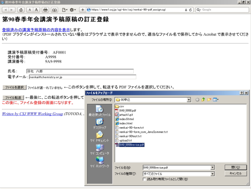
Task: Click the up-one-folder icon in upload dialog
Action: 203,100
